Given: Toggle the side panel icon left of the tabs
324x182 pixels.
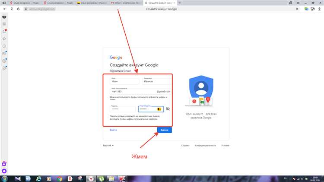Looking at the screenshot, I should (x=4, y=3).
